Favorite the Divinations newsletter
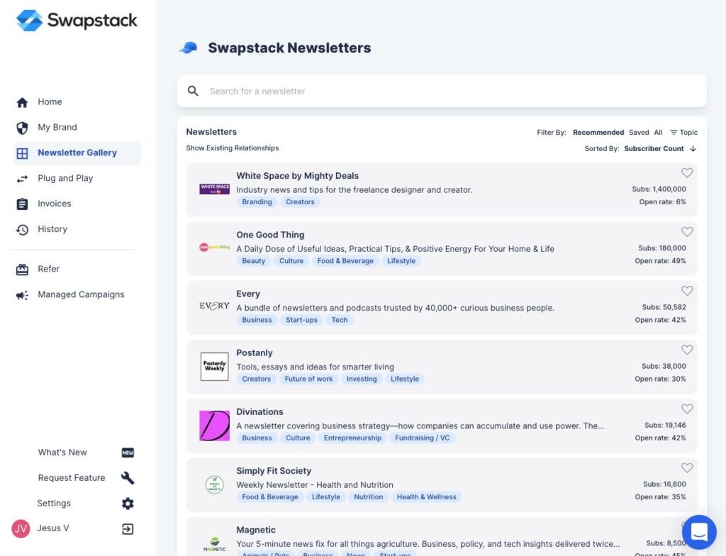The height and width of the screenshot is (556, 726). click(x=687, y=408)
